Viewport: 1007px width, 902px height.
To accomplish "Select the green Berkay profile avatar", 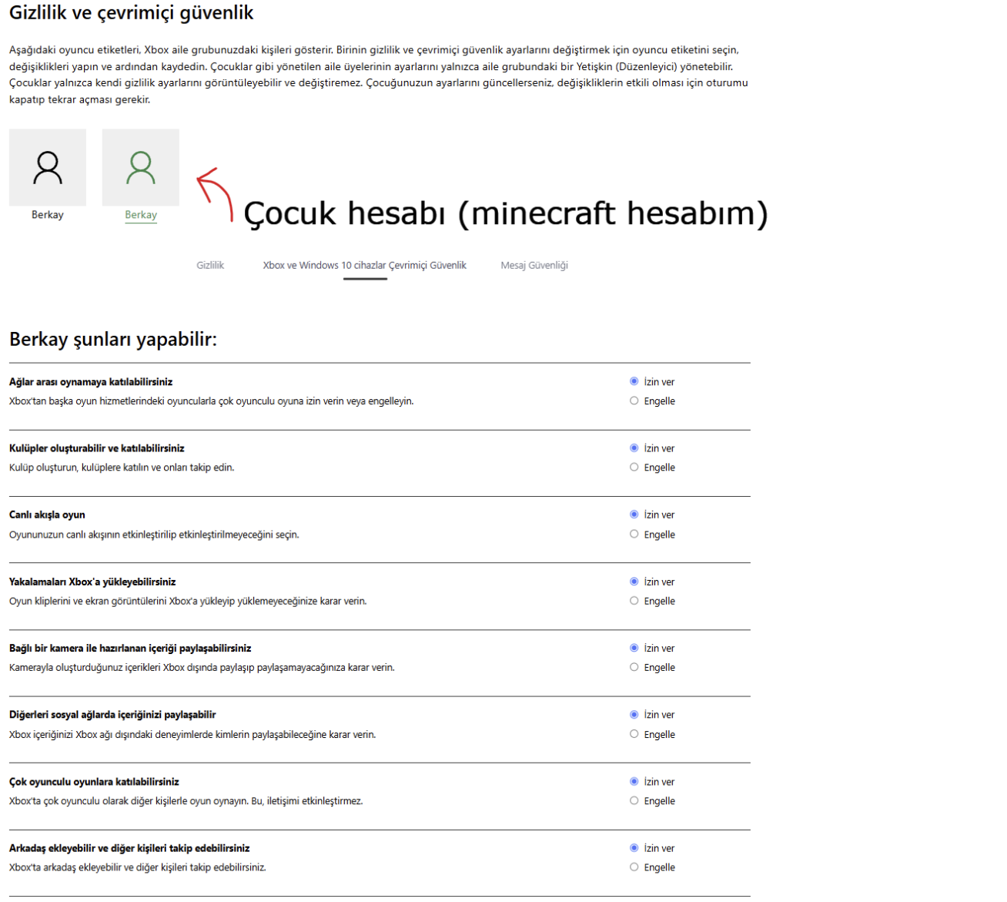I will coord(141,167).
